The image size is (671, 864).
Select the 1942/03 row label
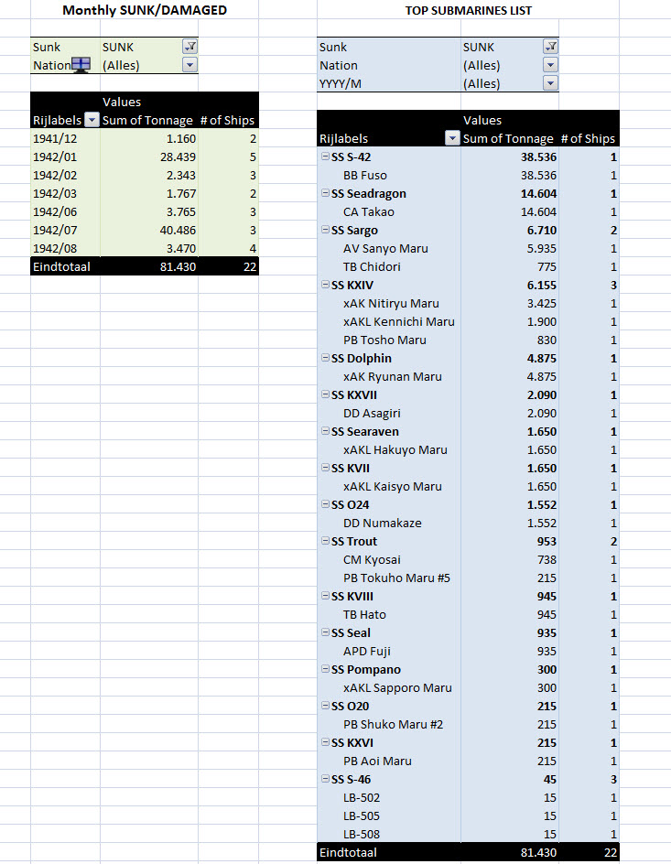click(x=65, y=193)
